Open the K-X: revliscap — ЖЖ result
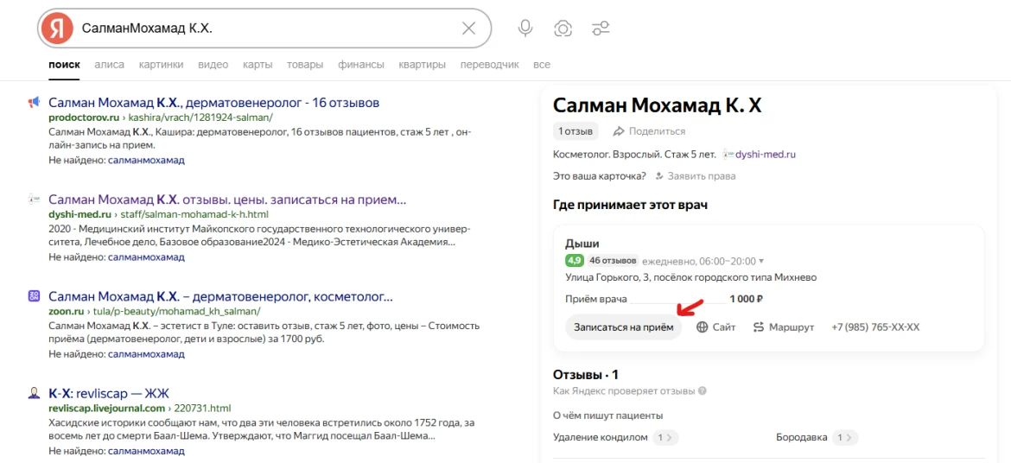Viewport: 1011px width, 463px height. click(x=109, y=393)
